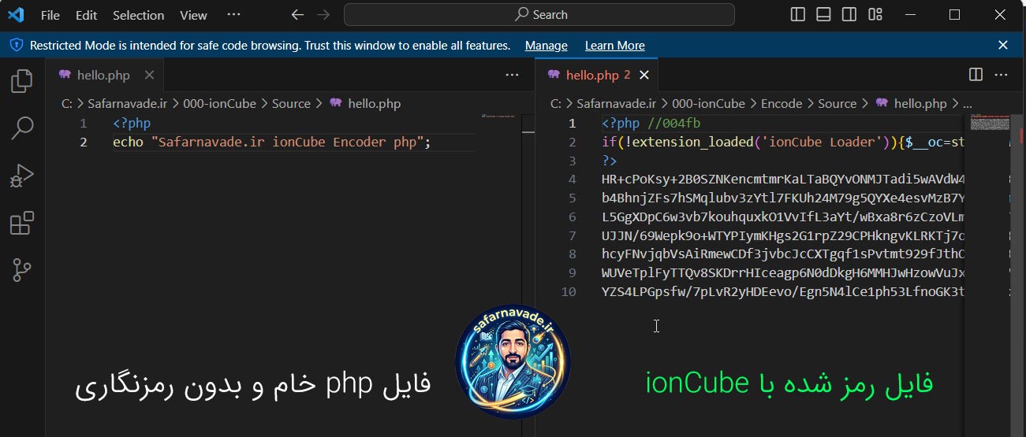Image resolution: width=1026 pixels, height=437 pixels.
Task: Select the right hello.php 2 editor tab
Action: [597, 76]
